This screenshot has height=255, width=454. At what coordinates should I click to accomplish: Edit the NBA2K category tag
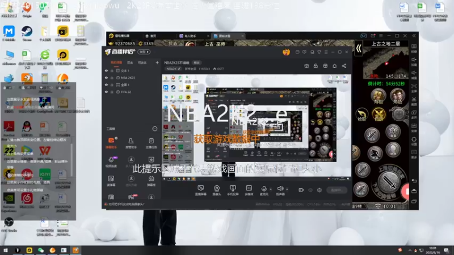pos(173,69)
